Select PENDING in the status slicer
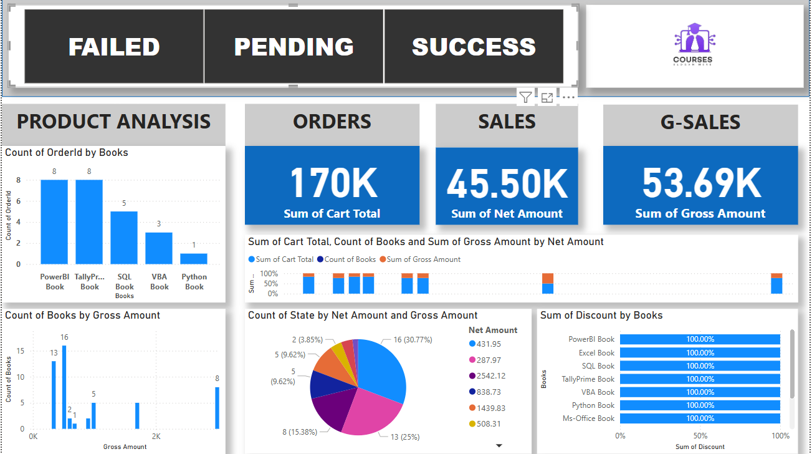812x454 pixels. click(x=293, y=46)
